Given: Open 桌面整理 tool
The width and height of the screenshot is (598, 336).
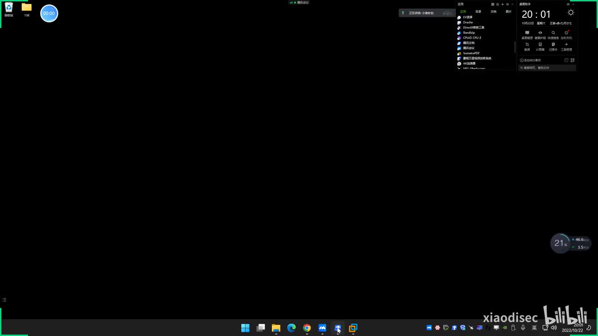Looking at the screenshot, I should pos(527,35).
